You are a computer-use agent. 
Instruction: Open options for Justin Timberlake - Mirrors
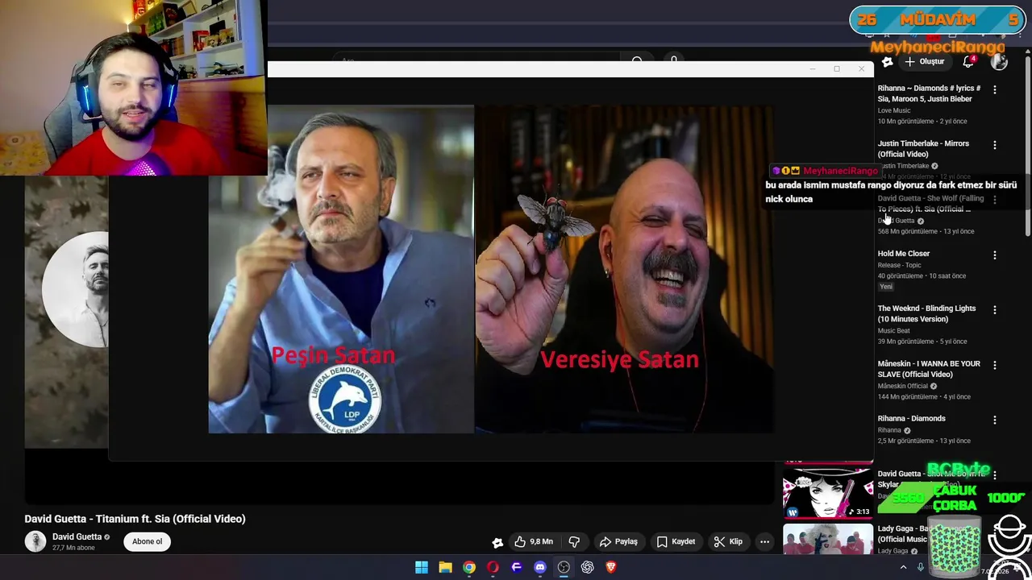(x=995, y=145)
